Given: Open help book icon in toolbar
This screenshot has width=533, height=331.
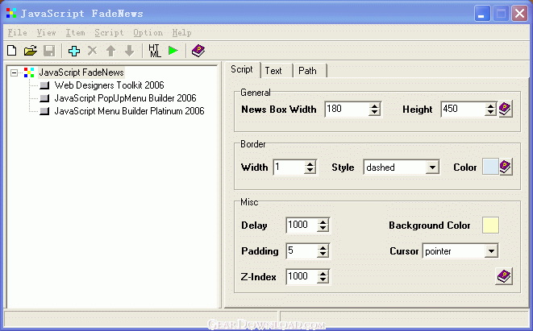Looking at the screenshot, I should coord(198,51).
